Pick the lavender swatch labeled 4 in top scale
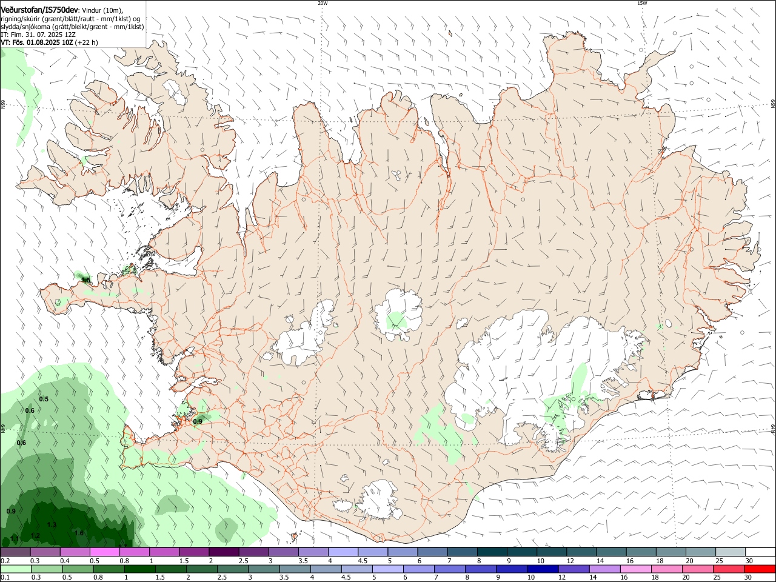Screen dimensions: 776x582 click(x=343, y=552)
